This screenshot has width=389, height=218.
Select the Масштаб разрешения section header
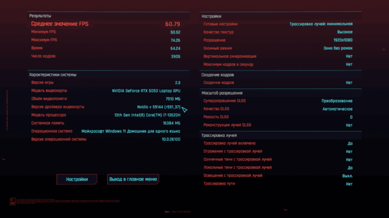[222, 93]
